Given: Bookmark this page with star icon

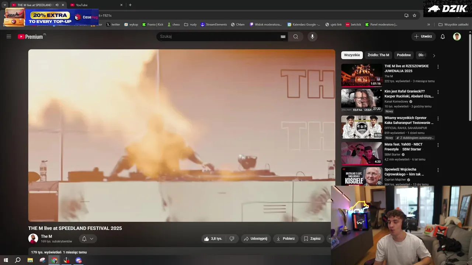Looking at the screenshot, I should click(x=414, y=15).
